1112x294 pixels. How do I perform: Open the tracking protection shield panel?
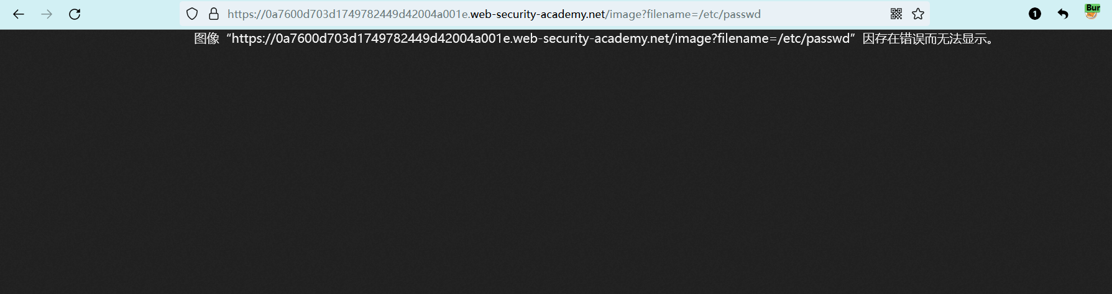192,14
